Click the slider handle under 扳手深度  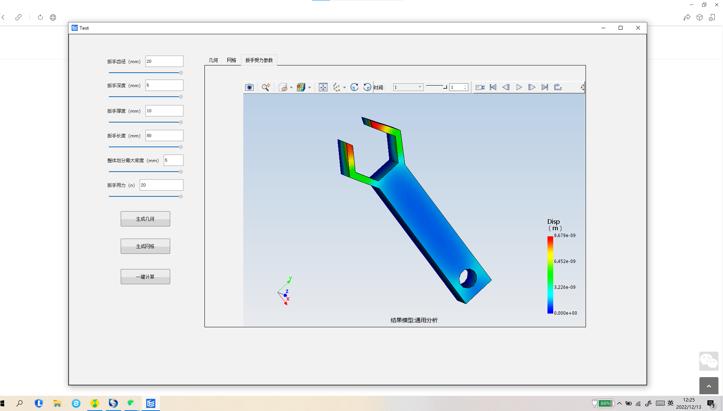pos(181,97)
